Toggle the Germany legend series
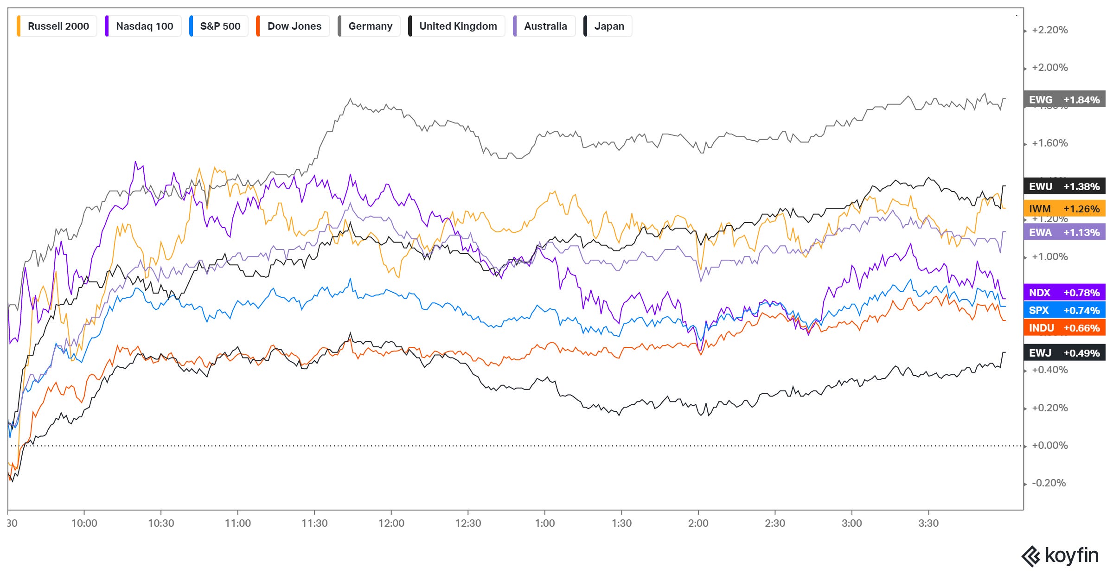Screen dimensions: 1113x575 click(369, 26)
